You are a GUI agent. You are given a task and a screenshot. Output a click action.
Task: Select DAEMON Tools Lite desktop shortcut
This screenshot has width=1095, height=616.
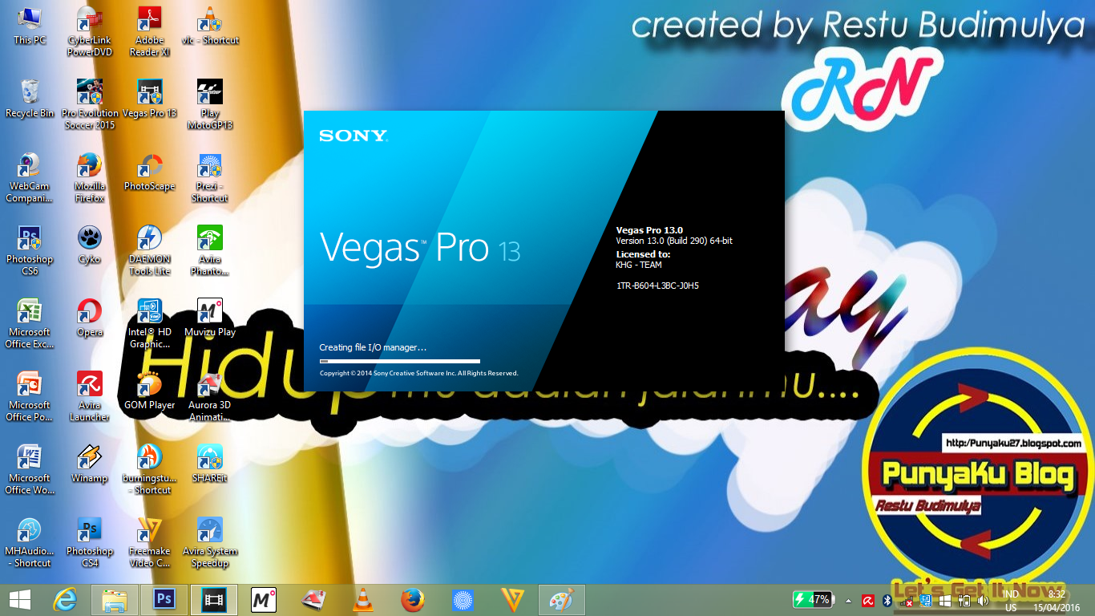tap(150, 251)
